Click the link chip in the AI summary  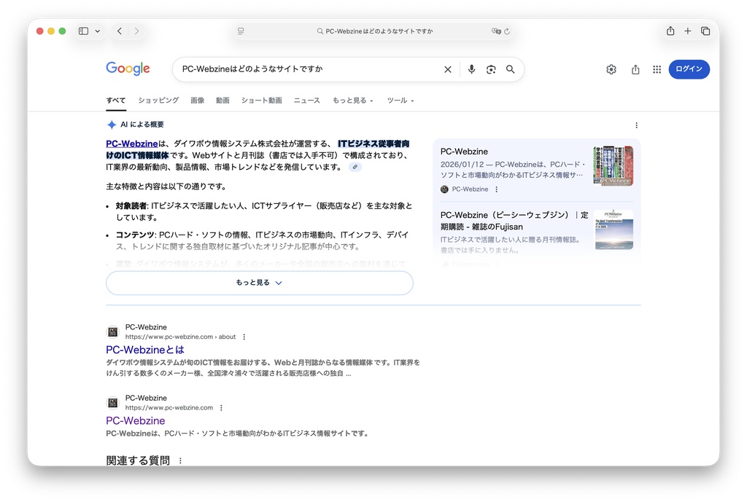pos(355,166)
